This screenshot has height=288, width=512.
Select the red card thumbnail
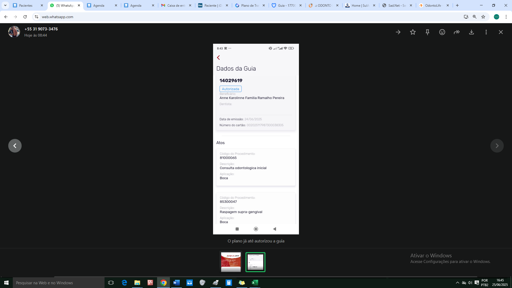(231, 262)
